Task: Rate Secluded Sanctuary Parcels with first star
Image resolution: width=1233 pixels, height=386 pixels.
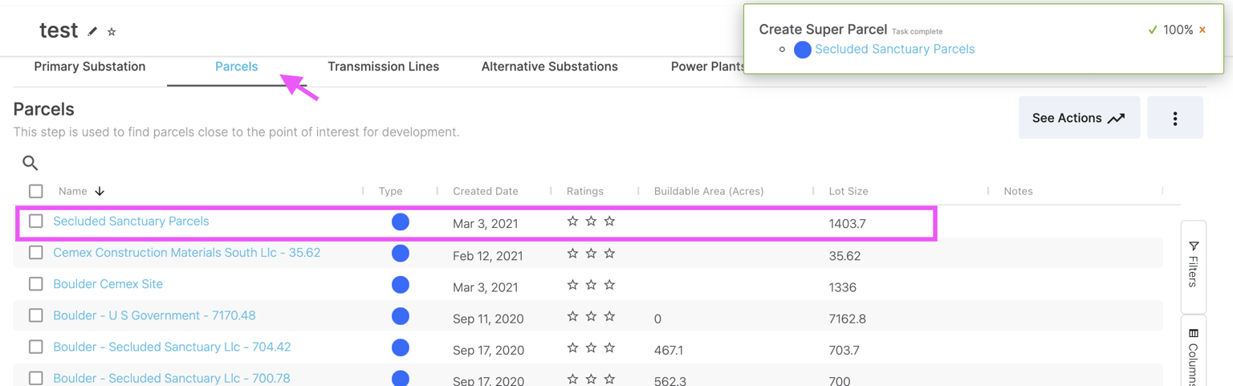Action: [572, 221]
